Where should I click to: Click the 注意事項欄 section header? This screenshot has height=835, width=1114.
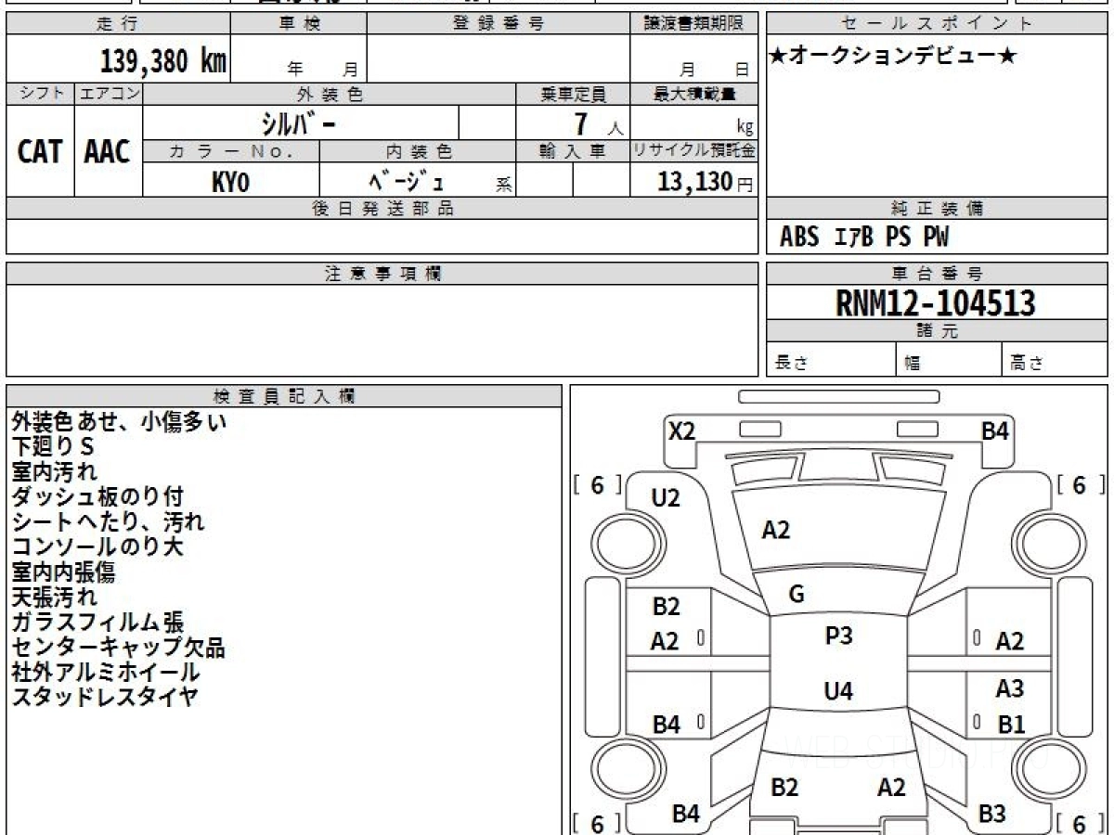click(382, 274)
